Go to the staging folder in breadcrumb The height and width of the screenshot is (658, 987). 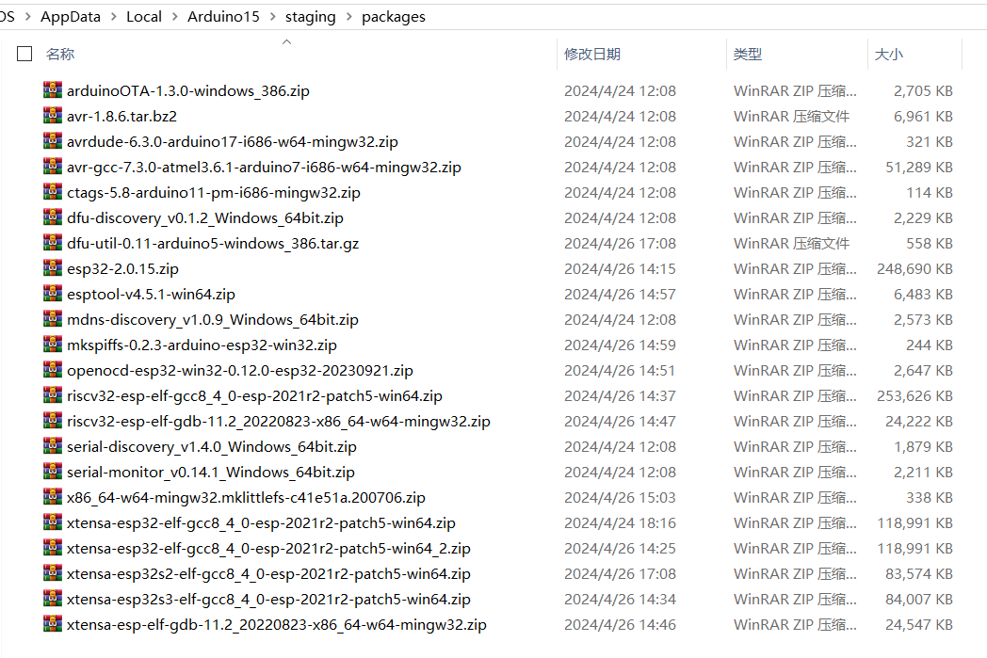[x=311, y=17]
